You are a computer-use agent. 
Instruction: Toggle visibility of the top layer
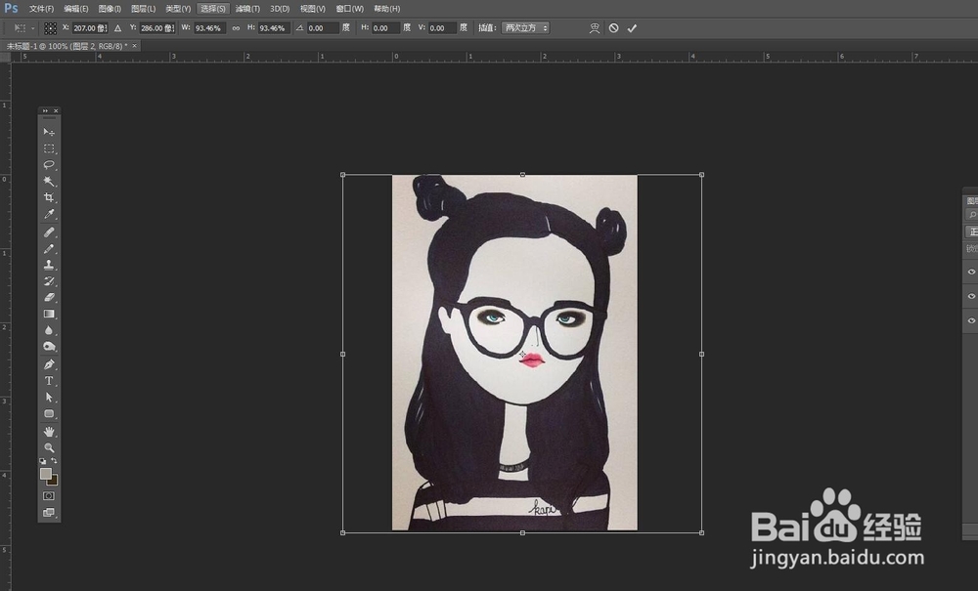971,272
